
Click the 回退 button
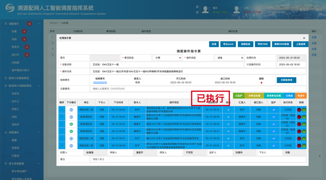click(214, 44)
